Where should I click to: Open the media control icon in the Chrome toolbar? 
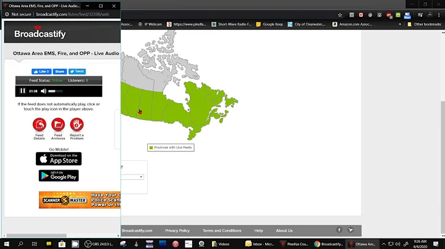point(420,15)
